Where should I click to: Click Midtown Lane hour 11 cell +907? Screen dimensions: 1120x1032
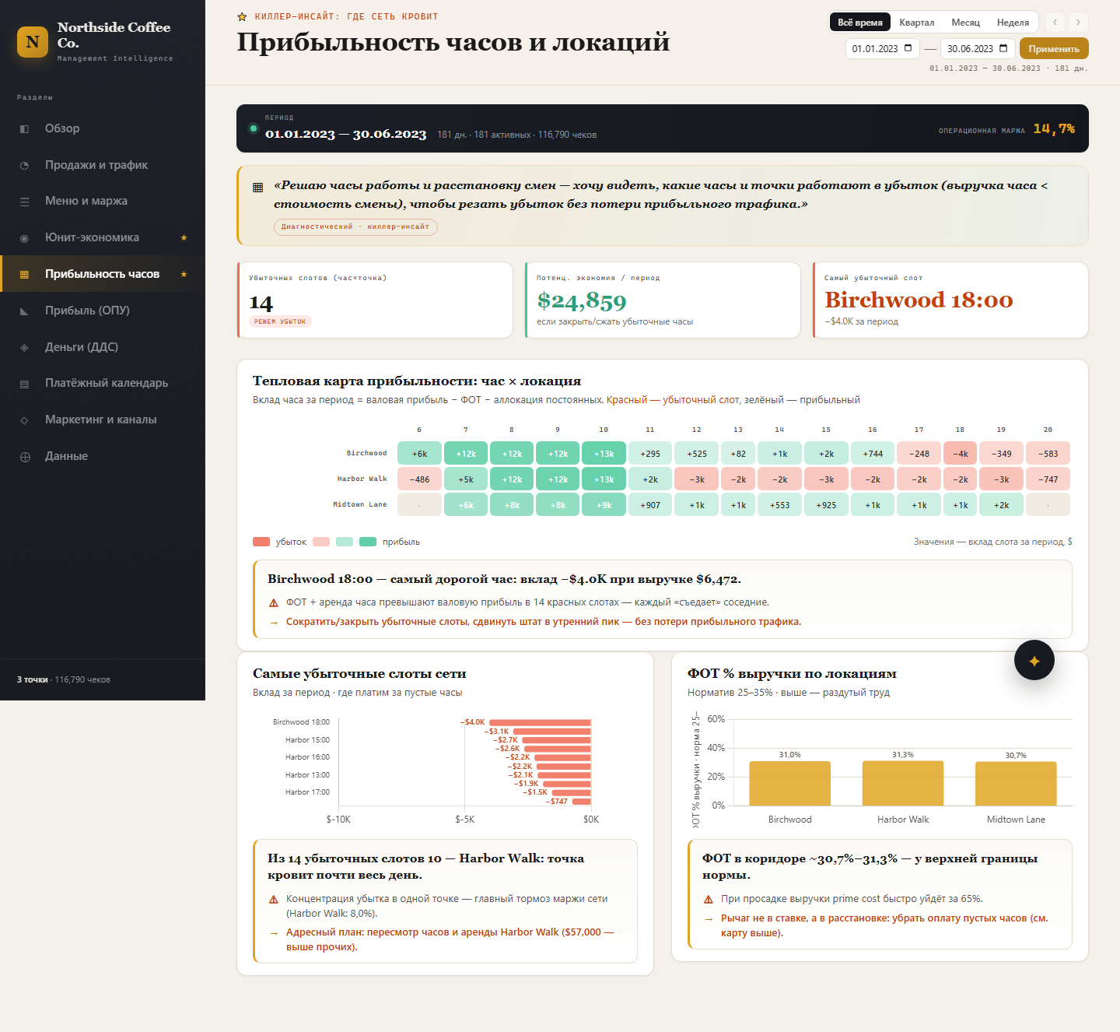pyautogui.click(x=650, y=505)
